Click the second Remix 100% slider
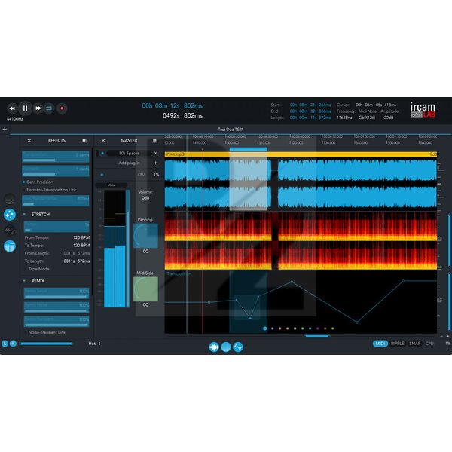Viewport: 452px width, 452px height. coord(56,307)
